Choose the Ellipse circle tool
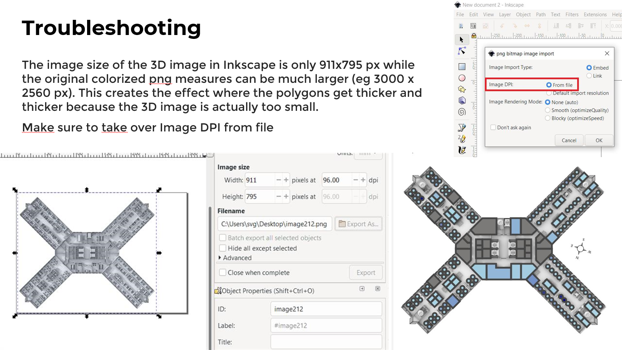622x350 pixels. [462, 78]
